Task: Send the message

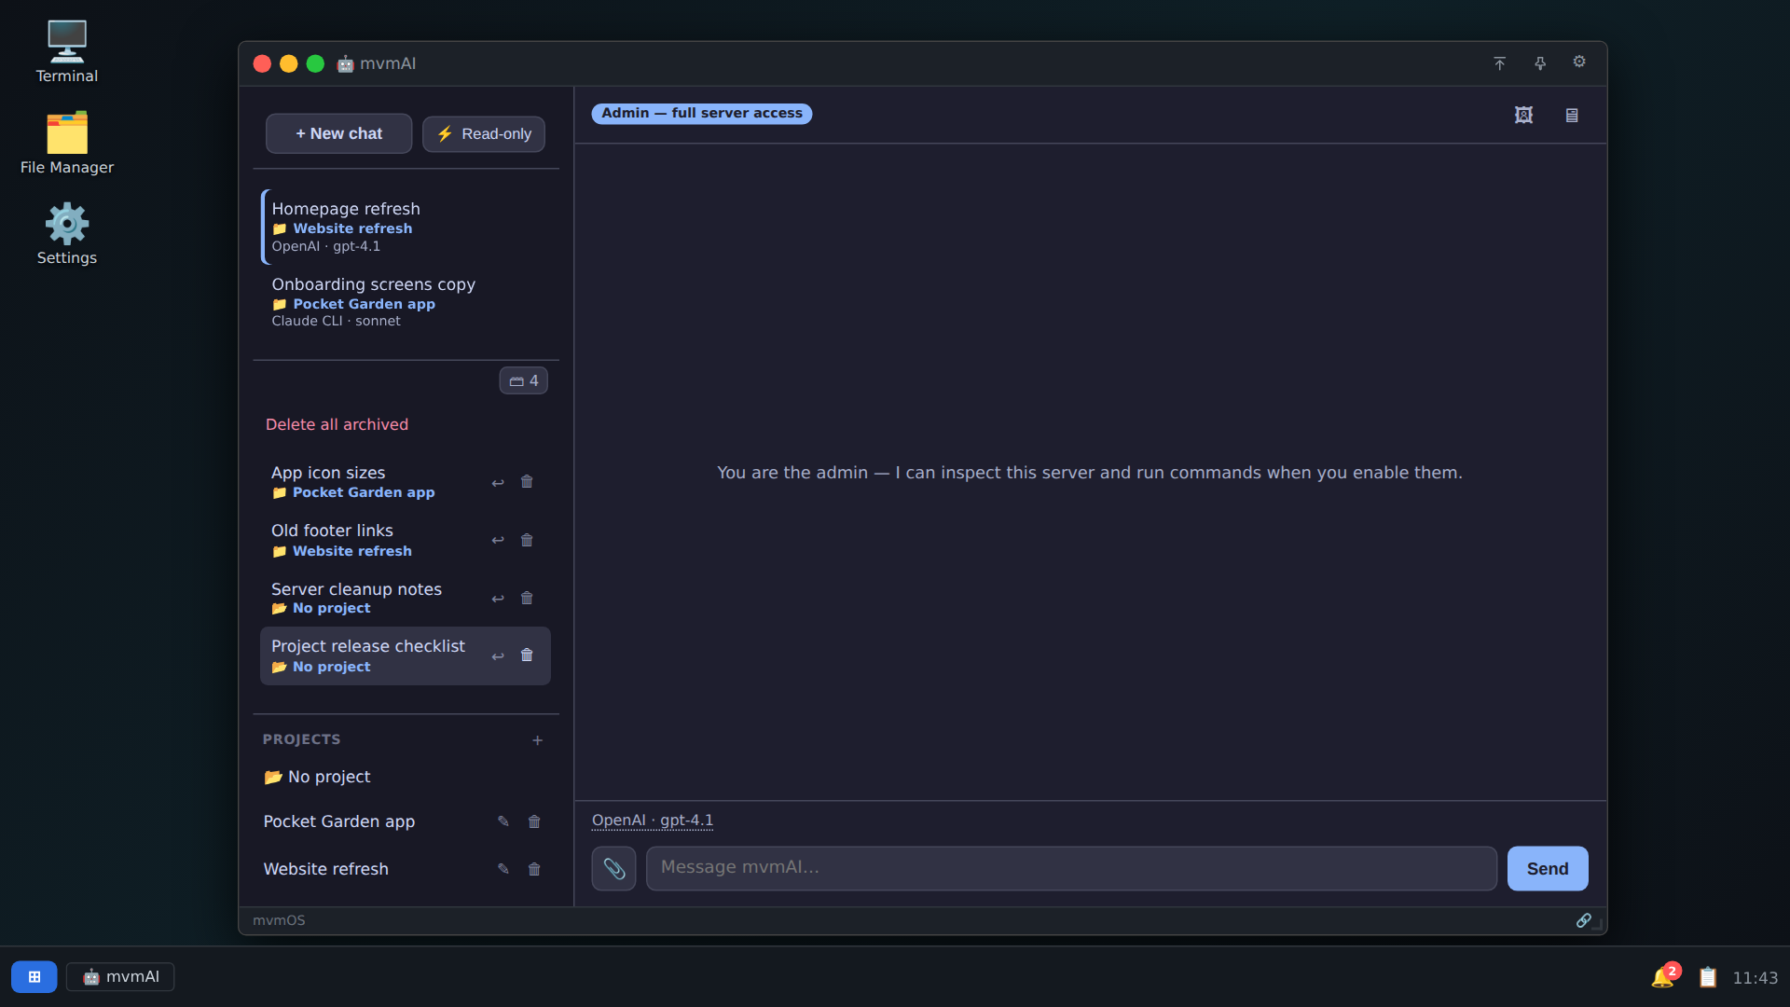Action: point(1548,868)
